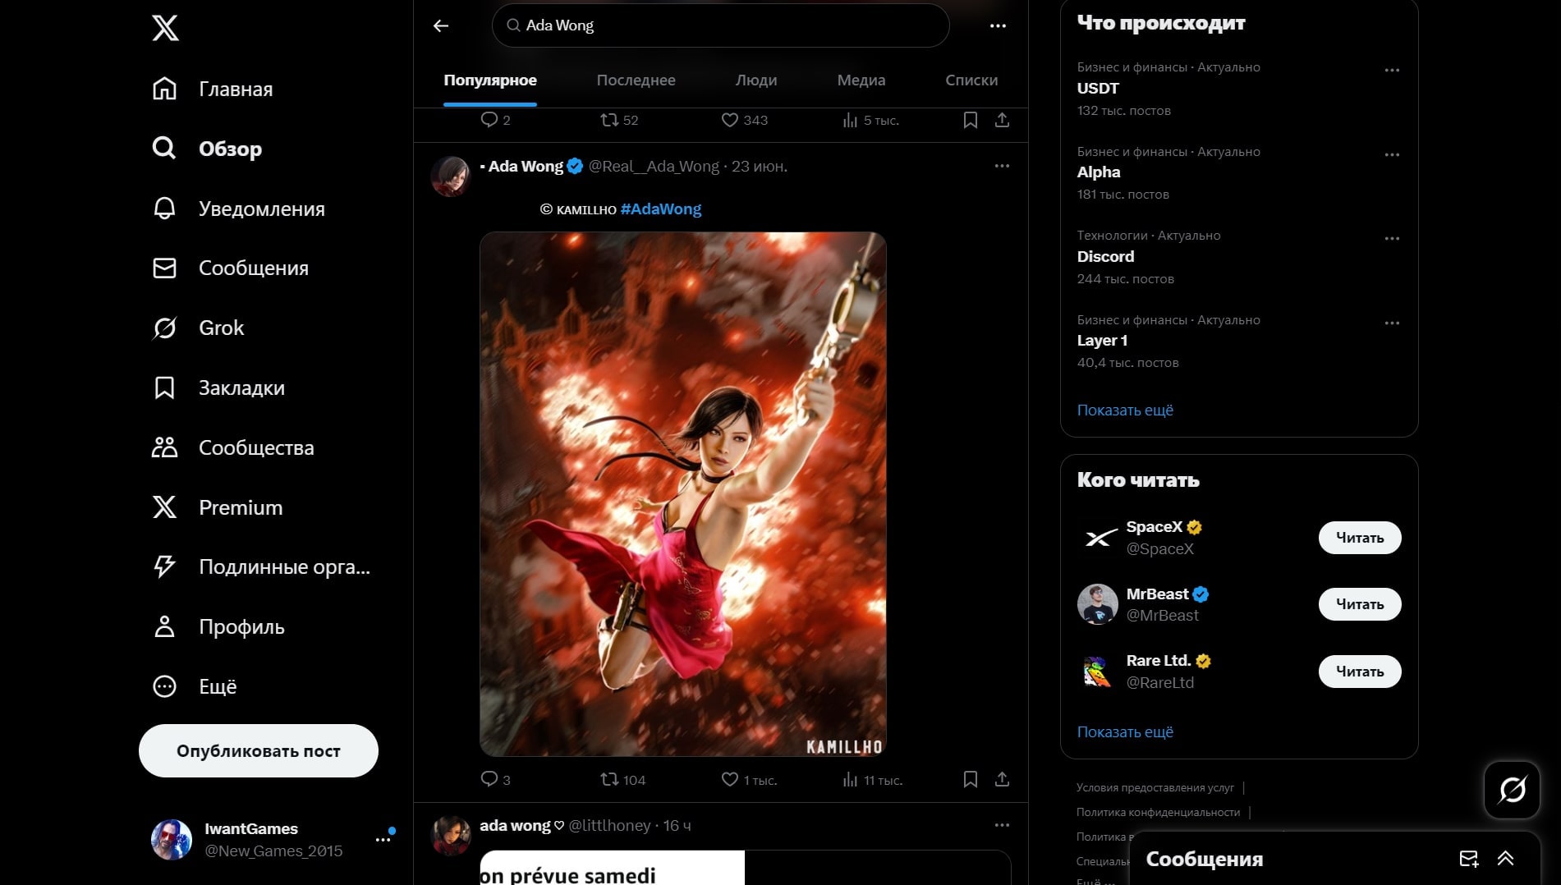The width and height of the screenshot is (1561, 885).
Task: Open Обзор in the sidebar
Action: coord(207,149)
